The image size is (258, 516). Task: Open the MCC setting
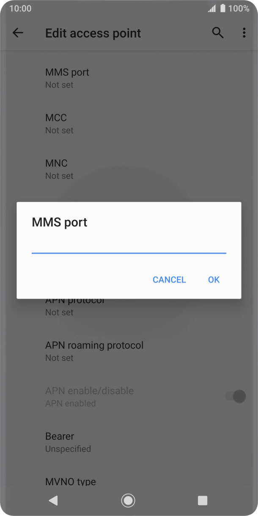pyautogui.click(x=129, y=124)
